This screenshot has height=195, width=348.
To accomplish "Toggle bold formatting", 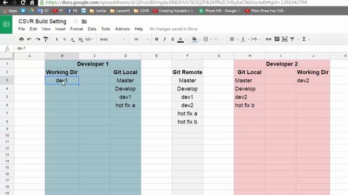I will (x=157, y=39).
